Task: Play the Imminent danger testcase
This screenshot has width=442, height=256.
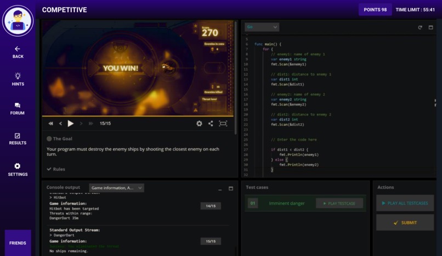Action: [339, 203]
